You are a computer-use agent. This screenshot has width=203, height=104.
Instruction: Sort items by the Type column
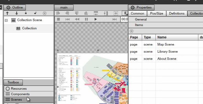coord(149,37)
